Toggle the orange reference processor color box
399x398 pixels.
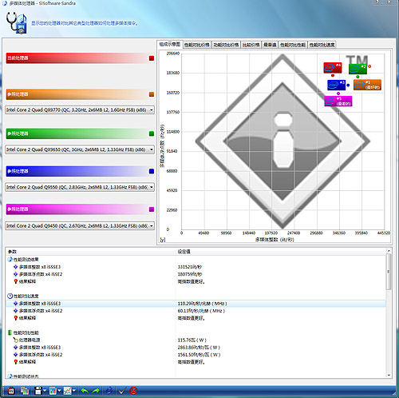(152, 94)
